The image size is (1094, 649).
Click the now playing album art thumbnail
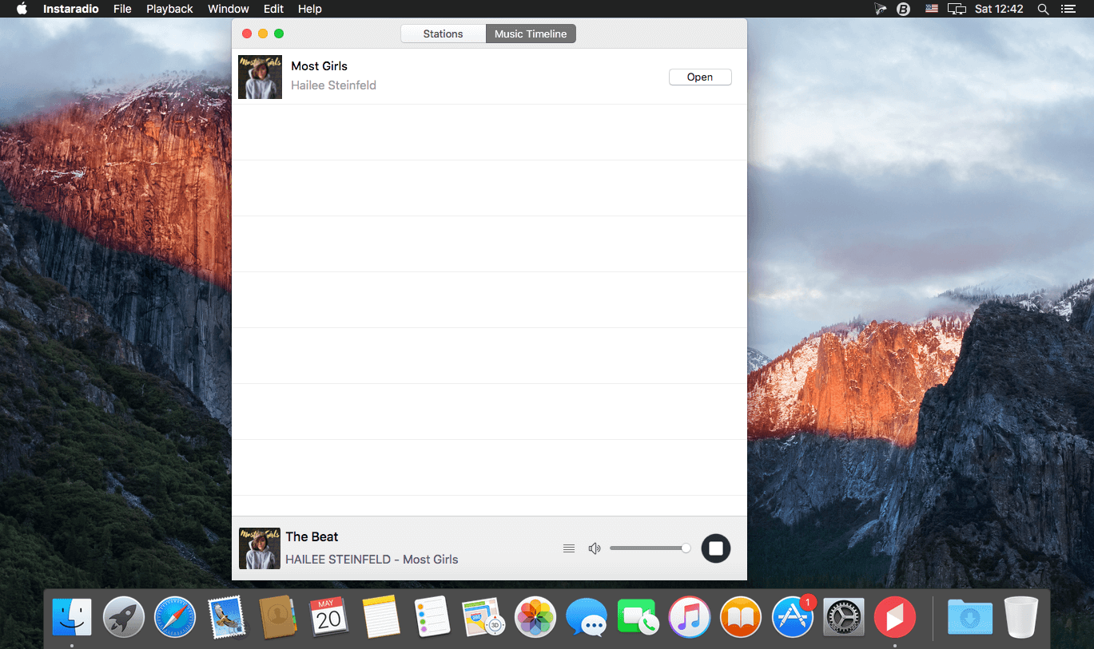(260, 548)
